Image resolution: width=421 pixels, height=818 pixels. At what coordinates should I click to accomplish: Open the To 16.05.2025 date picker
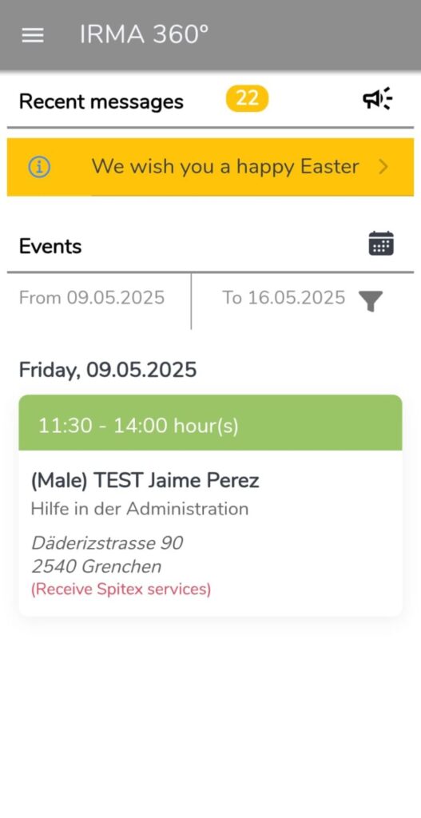[x=284, y=298]
